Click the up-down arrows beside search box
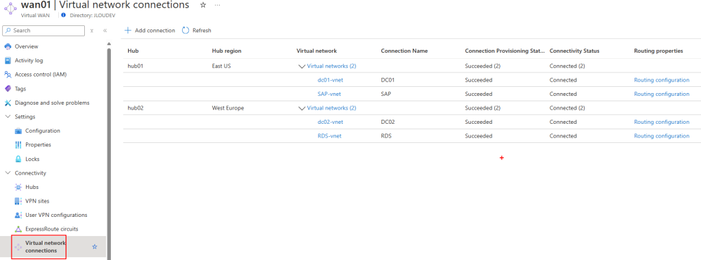701x260 pixels. [x=92, y=31]
